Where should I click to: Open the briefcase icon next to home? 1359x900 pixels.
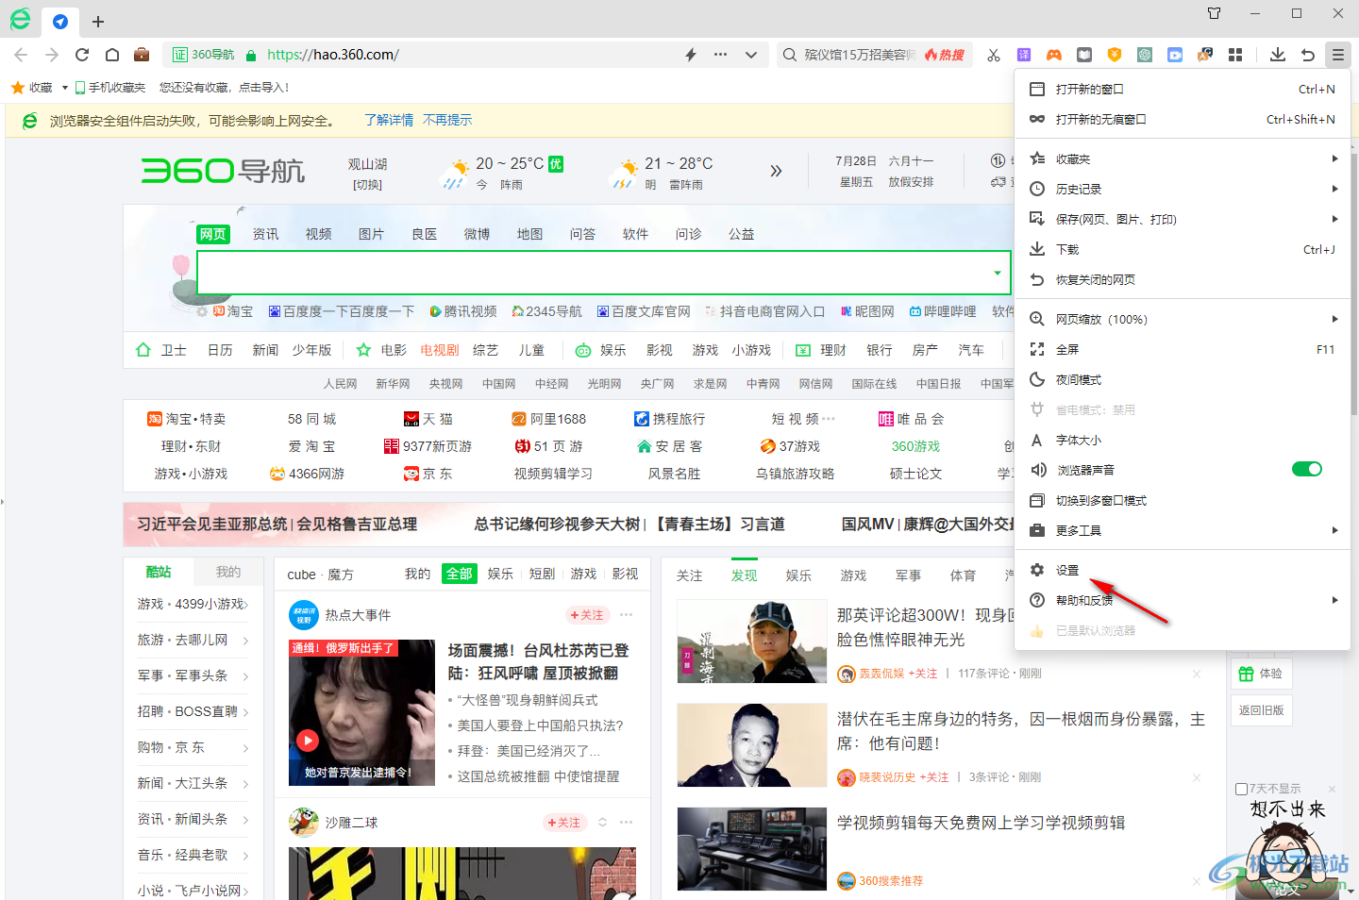tap(142, 55)
